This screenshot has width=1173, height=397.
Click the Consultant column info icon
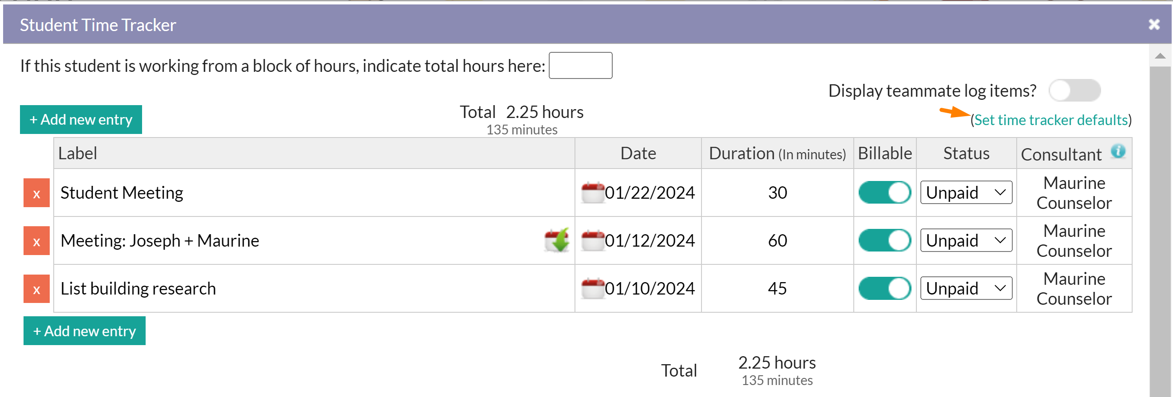[x=1118, y=151]
